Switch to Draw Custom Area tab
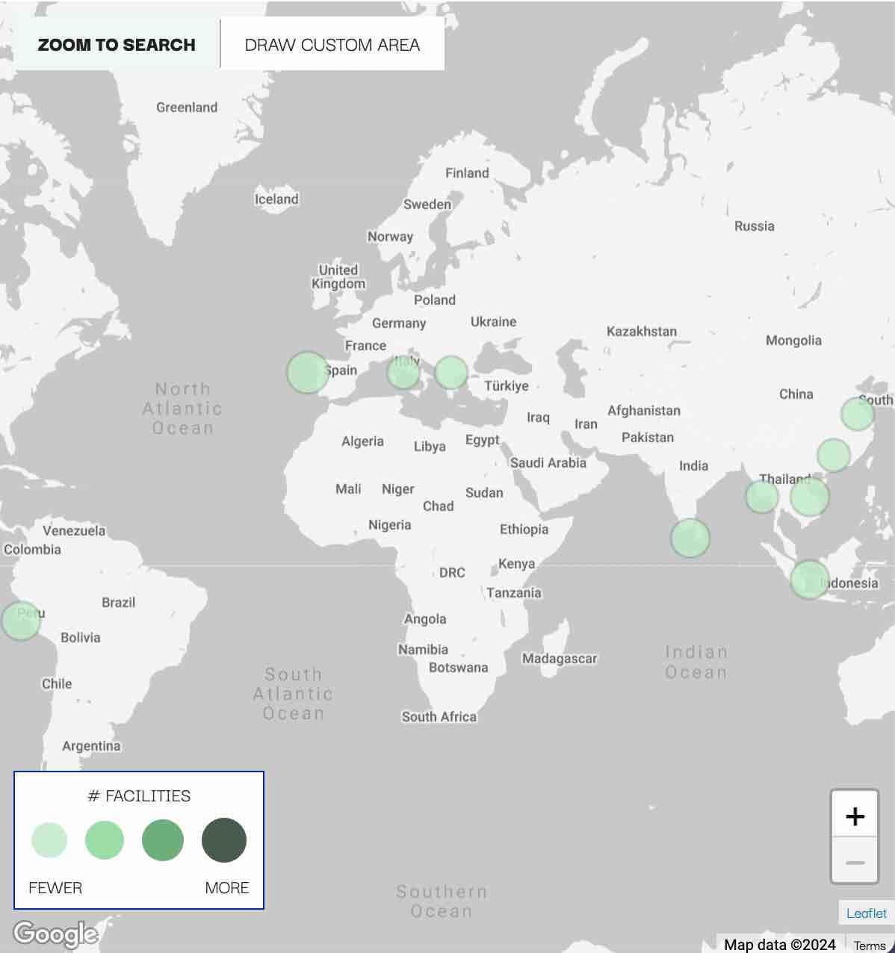The width and height of the screenshot is (895, 953). pyautogui.click(x=332, y=45)
